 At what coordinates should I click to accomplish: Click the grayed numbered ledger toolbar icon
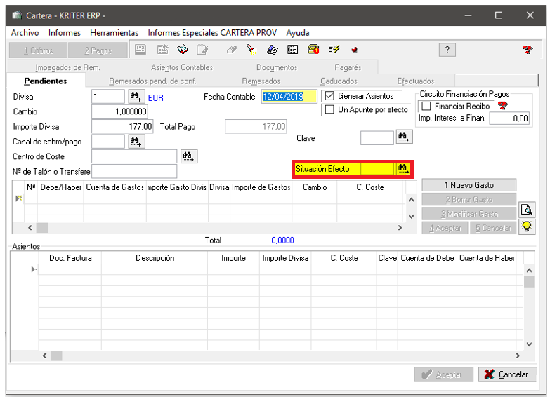point(140,49)
